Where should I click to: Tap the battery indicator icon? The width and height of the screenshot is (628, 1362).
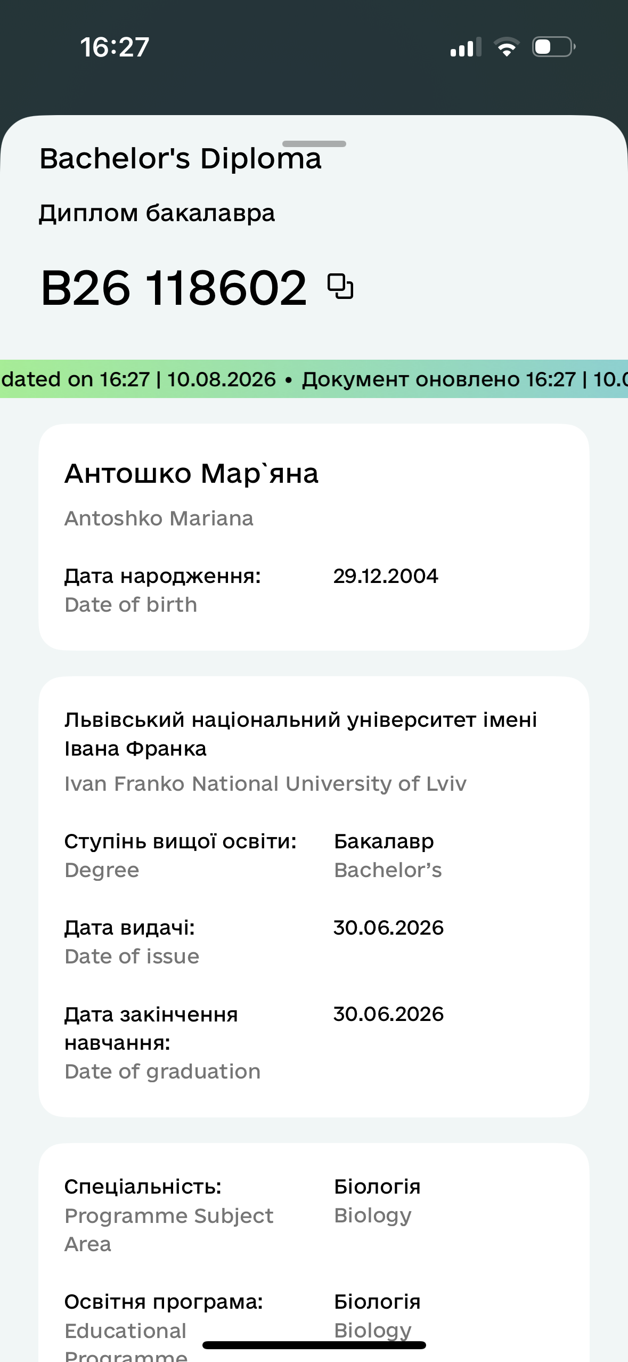click(x=554, y=47)
